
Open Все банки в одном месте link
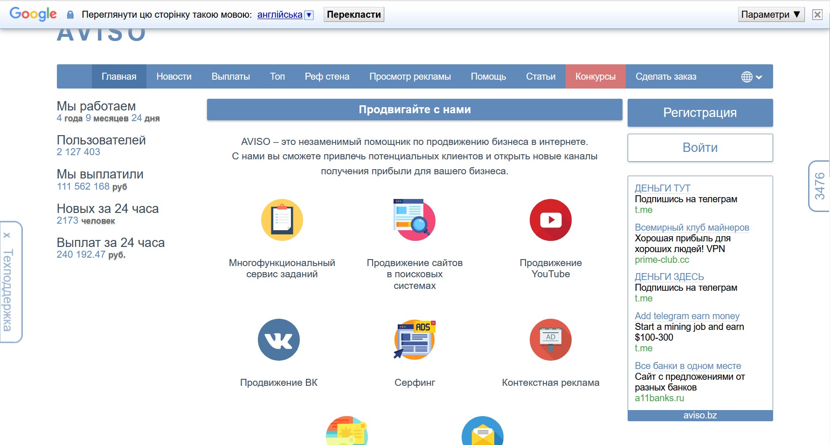point(688,366)
